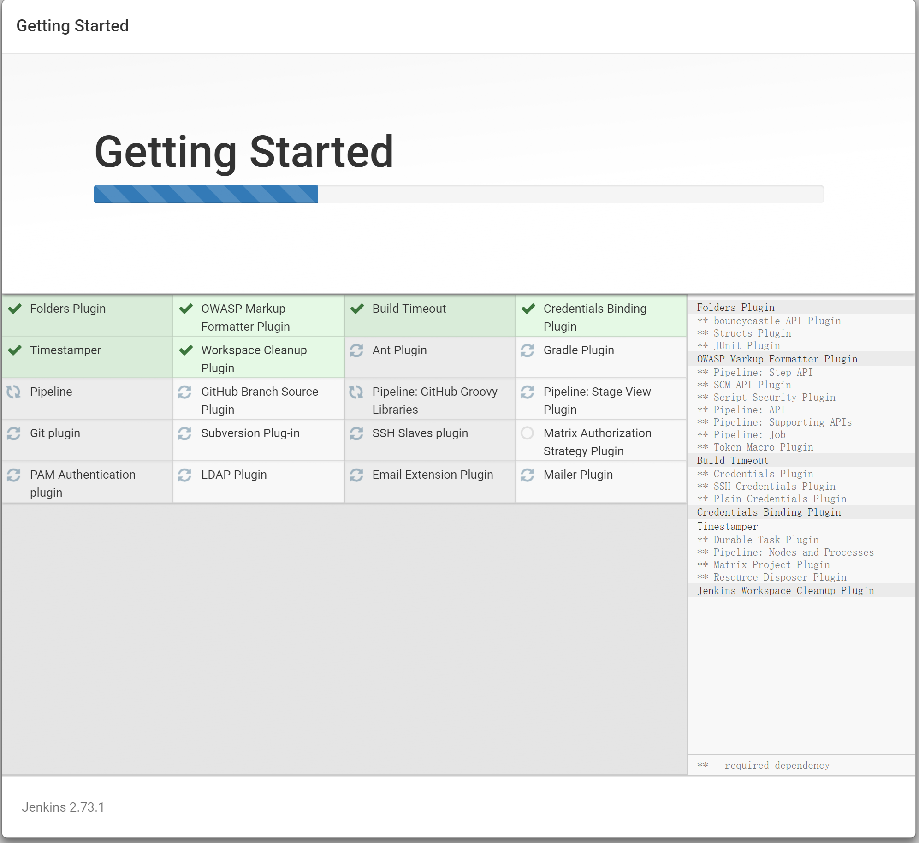Click the green checkmark beside Folders Plugin
The width and height of the screenshot is (919, 843).
[x=15, y=309]
